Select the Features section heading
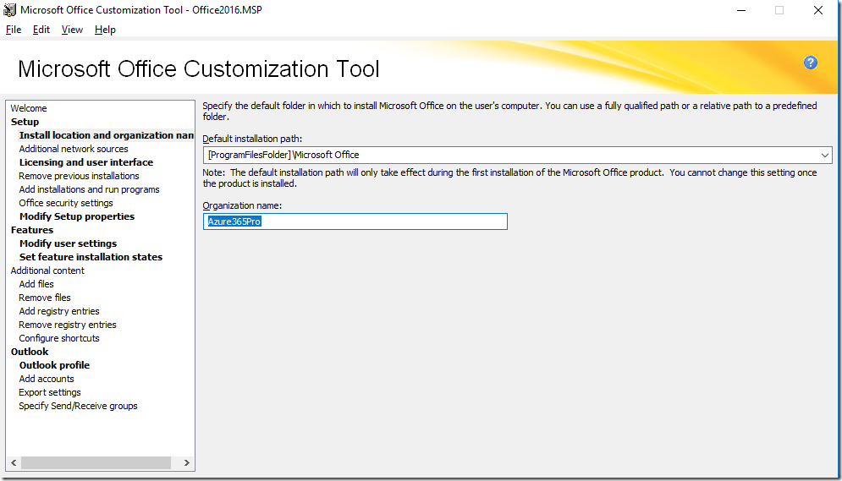This screenshot has height=481, width=842. pos(31,229)
